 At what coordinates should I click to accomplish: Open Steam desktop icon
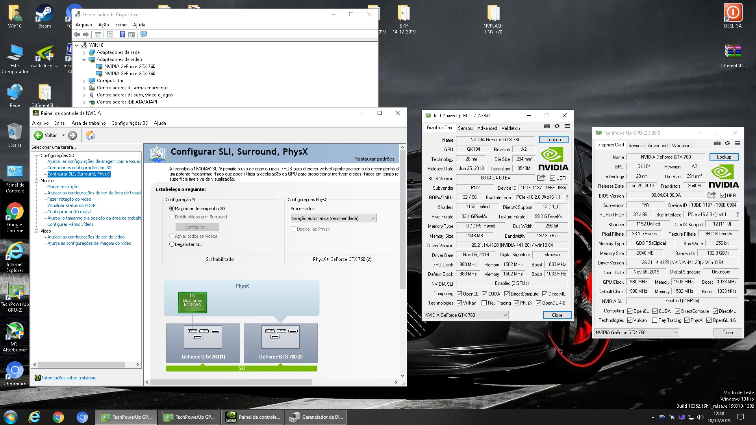(x=44, y=17)
